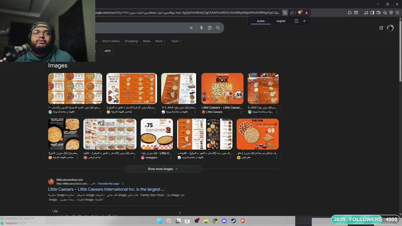Open Windows taskbar Search
The width and height of the screenshot is (402, 226).
pos(169,221)
